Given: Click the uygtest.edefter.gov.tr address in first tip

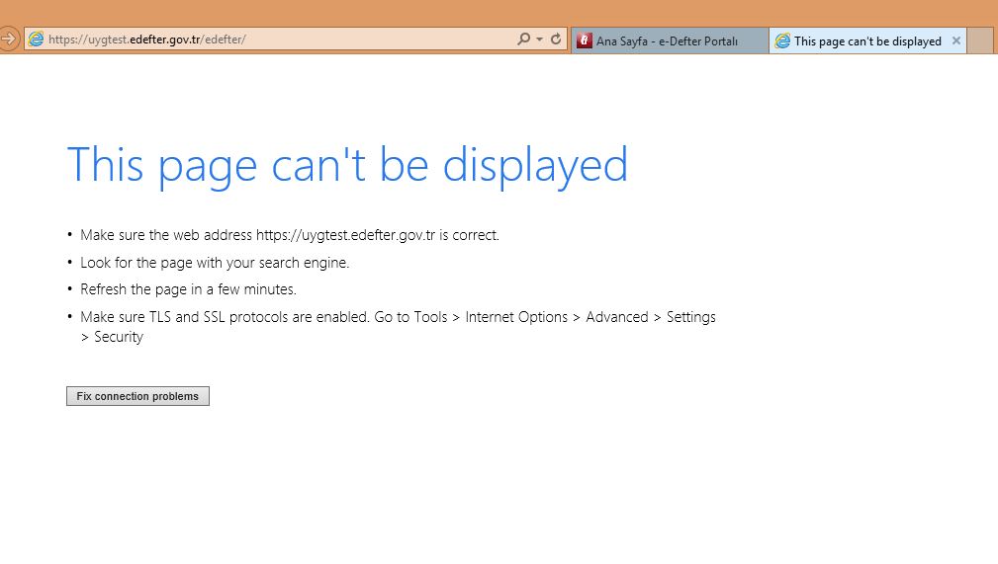Looking at the screenshot, I should coord(346,235).
